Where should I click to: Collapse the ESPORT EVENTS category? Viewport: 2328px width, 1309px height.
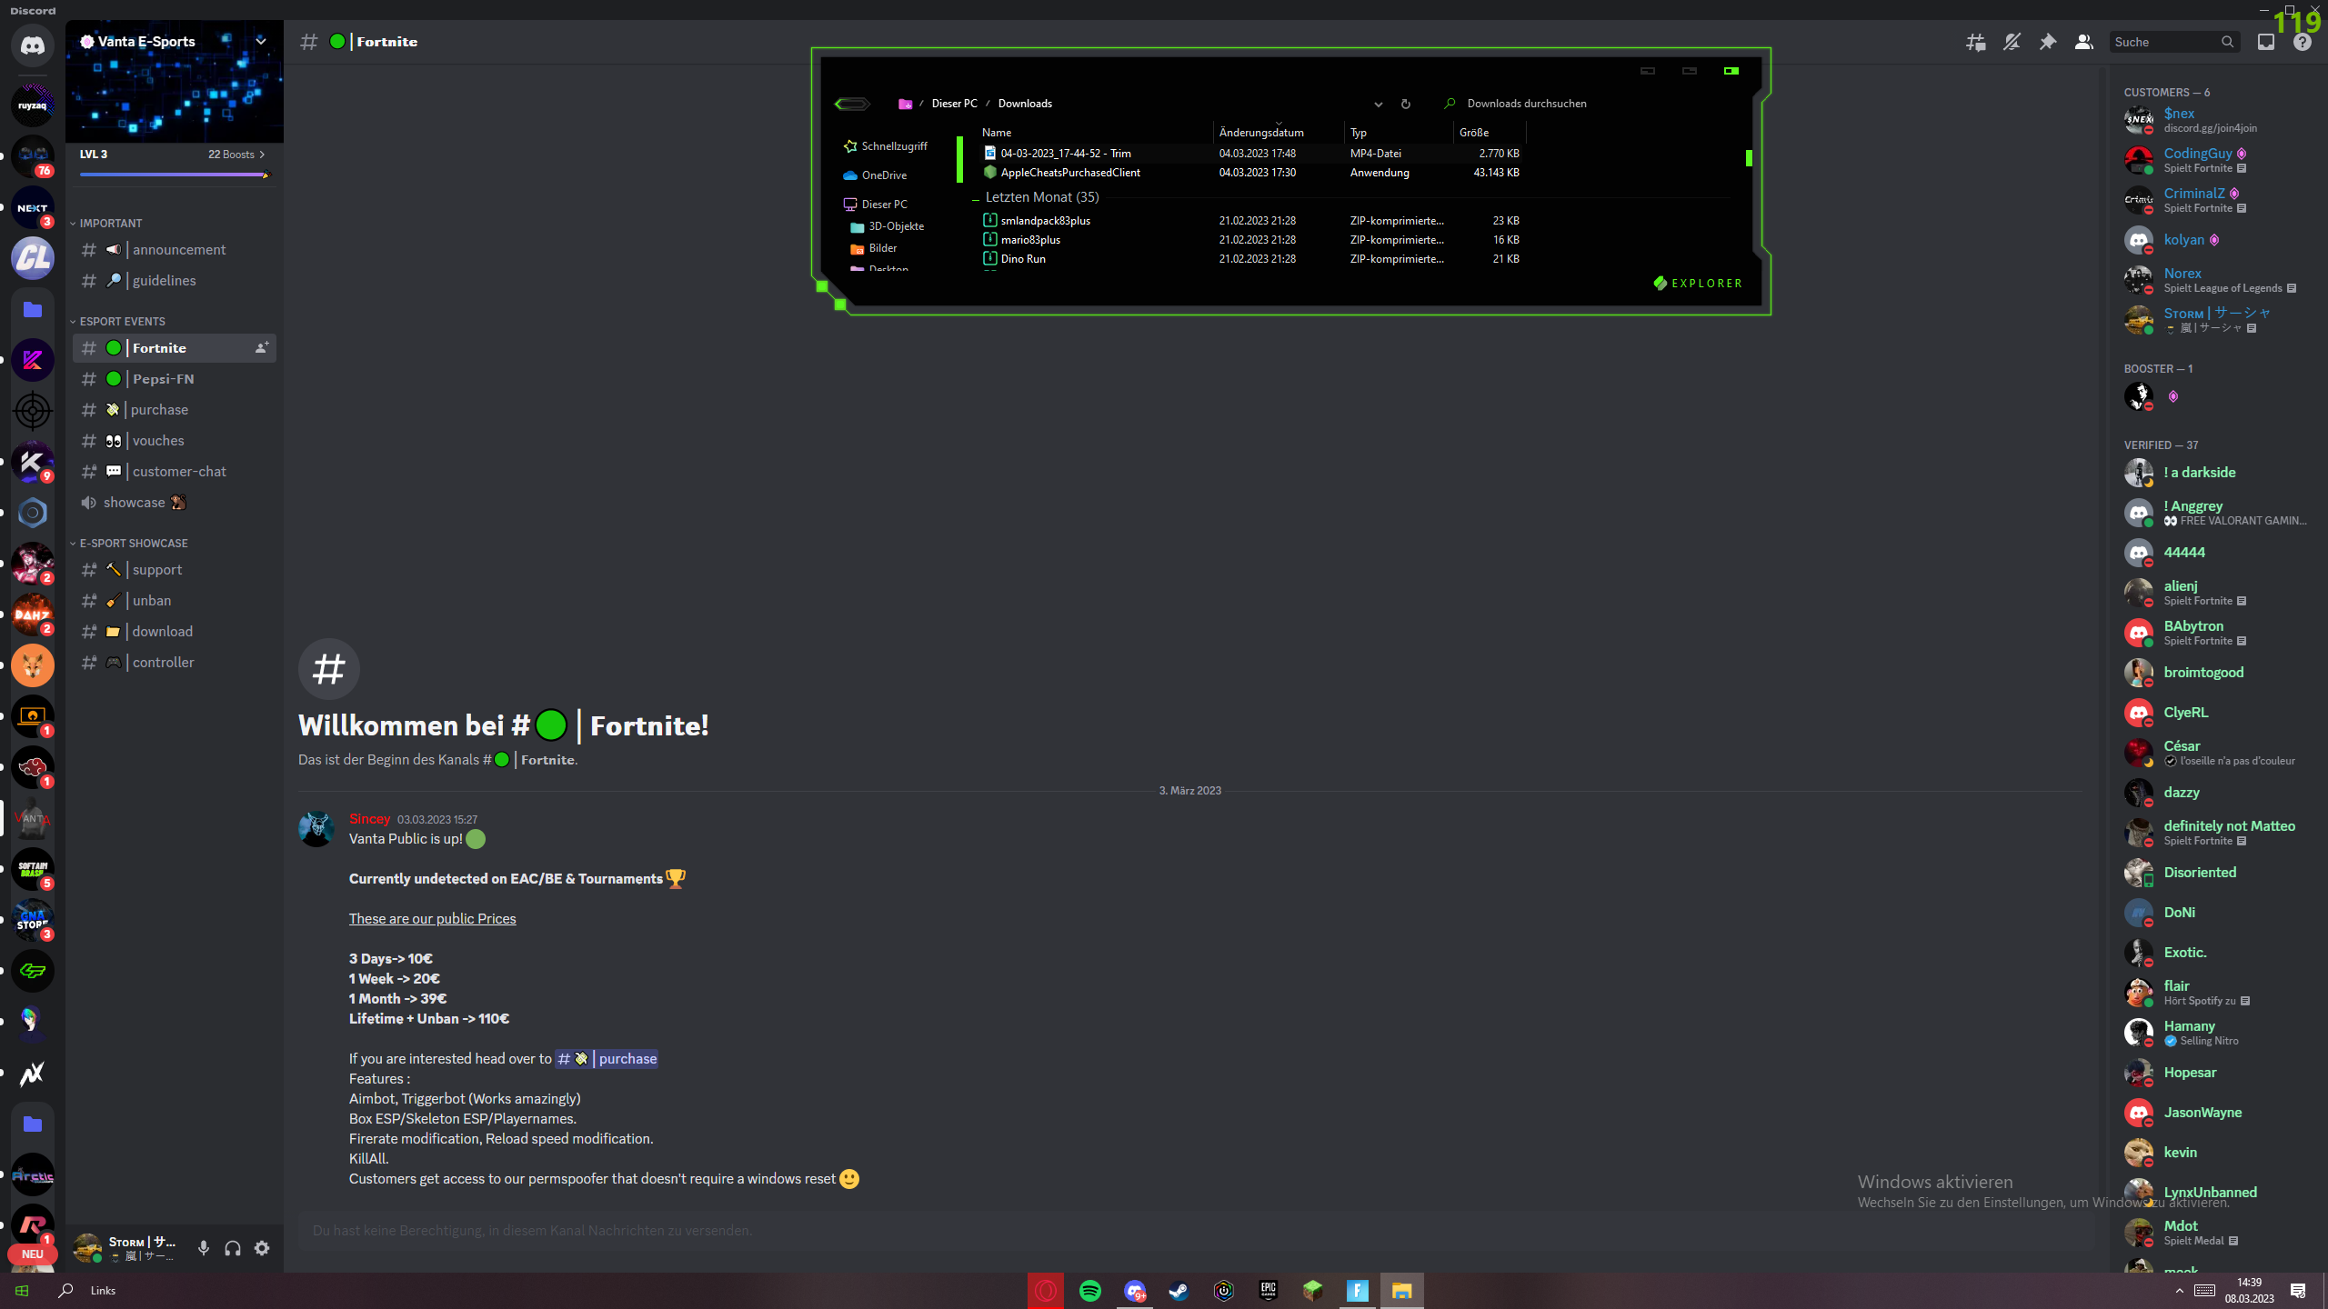[x=122, y=321]
